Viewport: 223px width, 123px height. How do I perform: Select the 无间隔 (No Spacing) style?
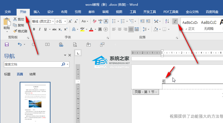(x=208, y=25)
